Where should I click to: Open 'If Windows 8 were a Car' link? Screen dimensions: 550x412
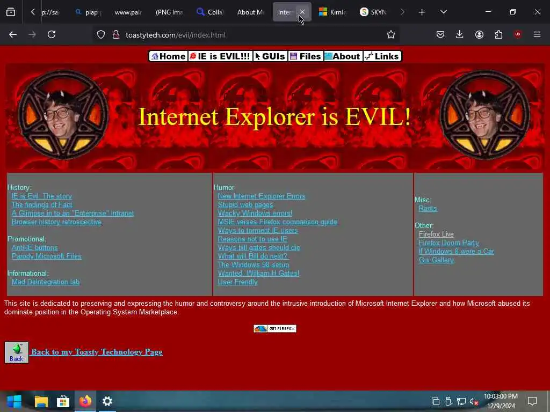pyautogui.click(x=456, y=251)
